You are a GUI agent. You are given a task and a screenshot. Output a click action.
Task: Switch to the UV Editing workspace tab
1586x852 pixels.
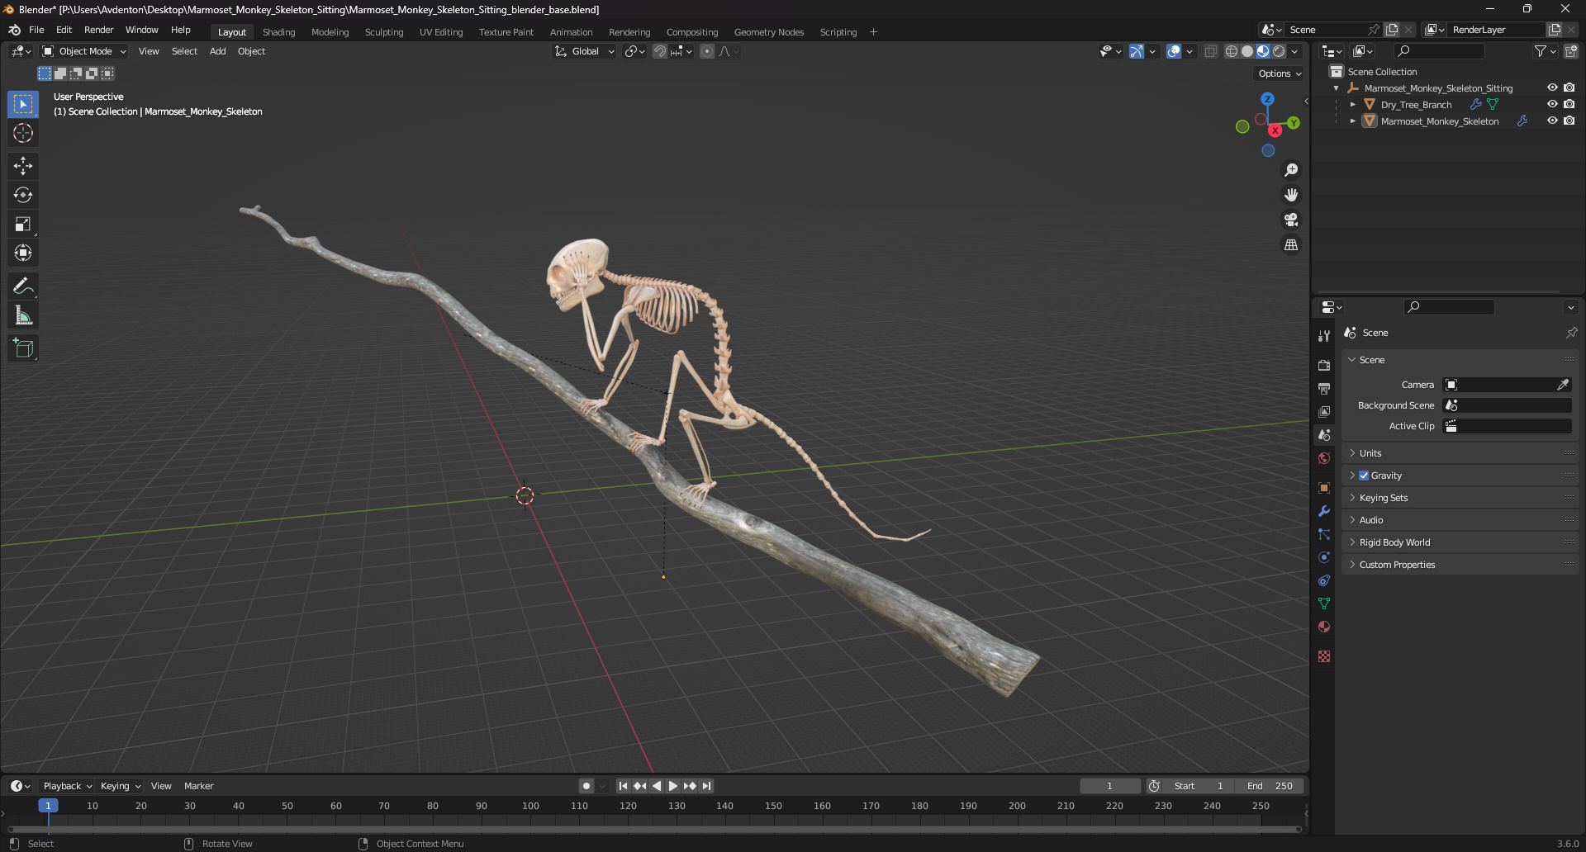[x=441, y=32]
